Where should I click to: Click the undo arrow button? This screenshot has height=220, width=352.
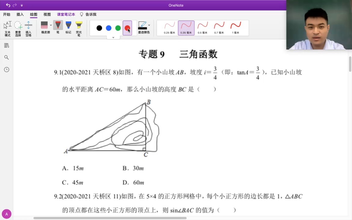coord(8,5)
